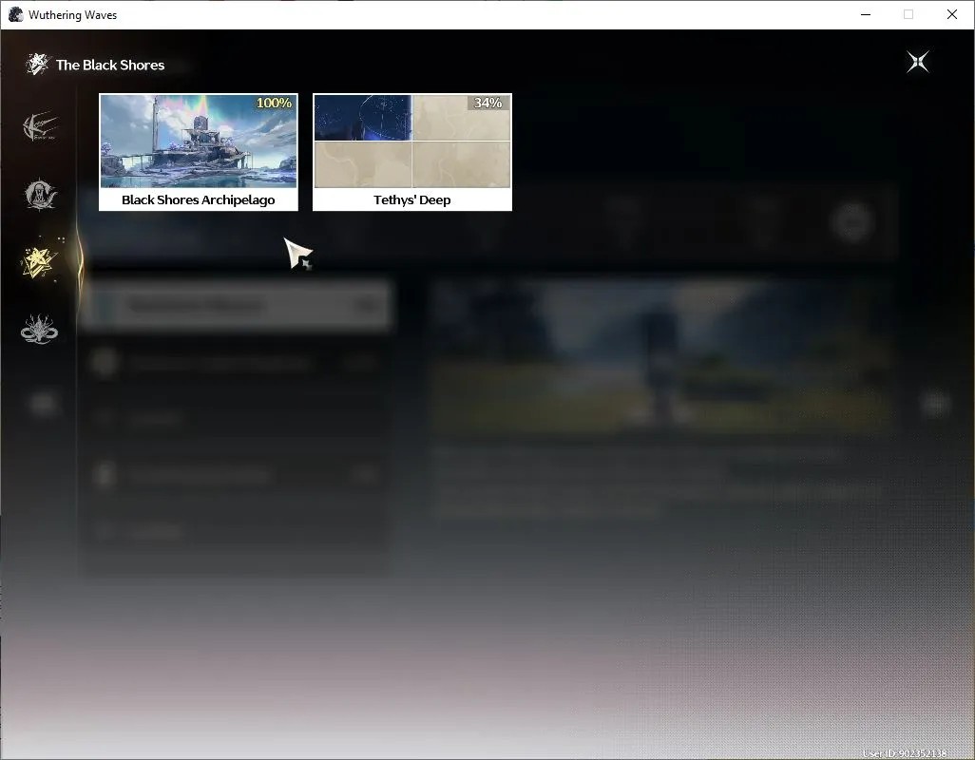Close the Wuthering Waves window

tap(951, 14)
